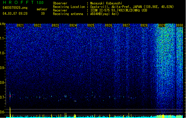Image resolution: width=186 pixels, height=118 pixels.
Task: Click the 0.7 kHz axis label
Action: click(x=2, y=97)
